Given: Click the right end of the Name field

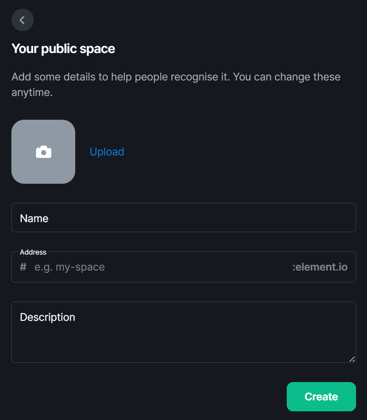Looking at the screenshot, I should pos(342,218).
